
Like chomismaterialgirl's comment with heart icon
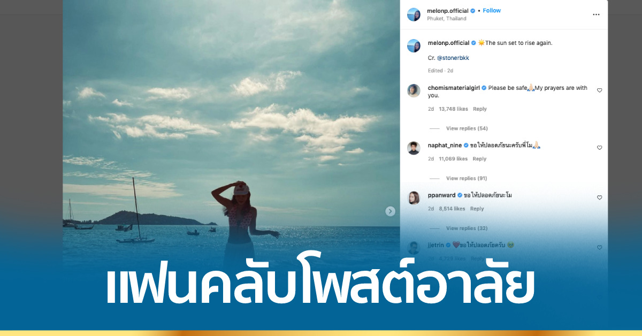tap(599, 90)
